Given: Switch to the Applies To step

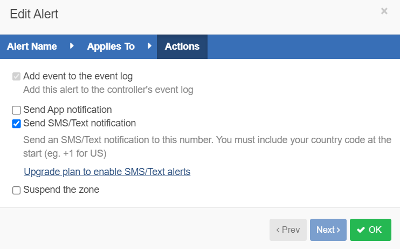Looking at the screenshot, I should (111, 46).
